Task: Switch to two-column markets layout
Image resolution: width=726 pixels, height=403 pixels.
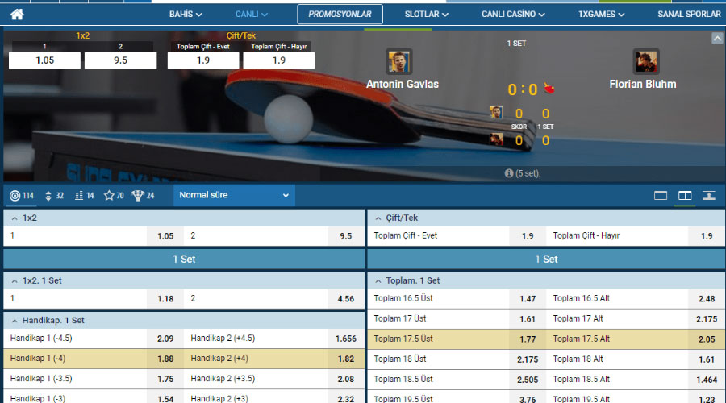Action: [685, 195]
